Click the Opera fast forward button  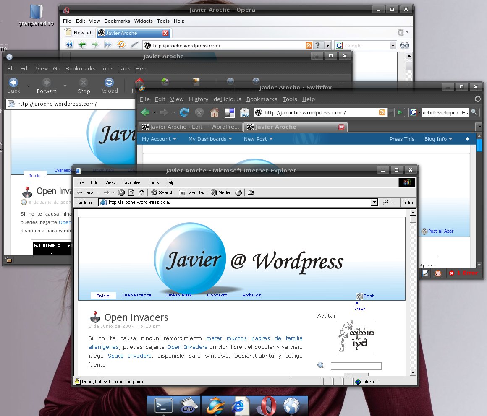tap(108, 45)
